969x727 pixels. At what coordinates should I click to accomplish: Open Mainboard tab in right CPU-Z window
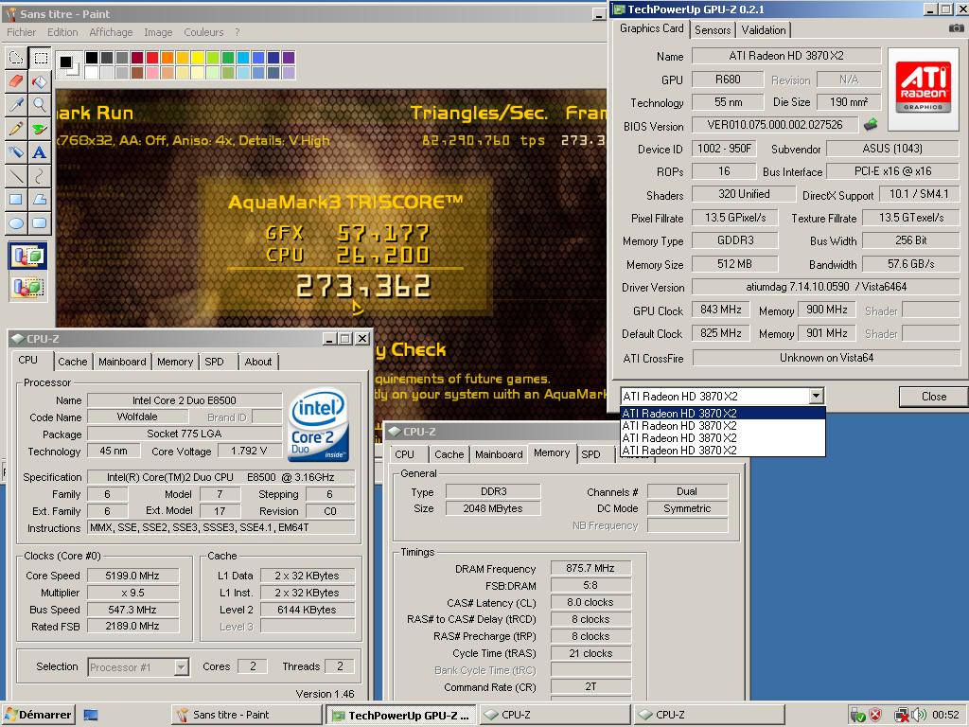click(499, 454)
